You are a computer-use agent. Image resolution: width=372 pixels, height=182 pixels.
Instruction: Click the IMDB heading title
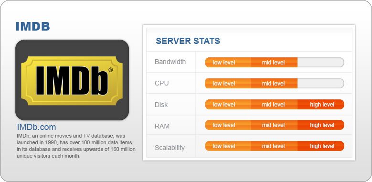pyautogui.click(x=33, y=26)
